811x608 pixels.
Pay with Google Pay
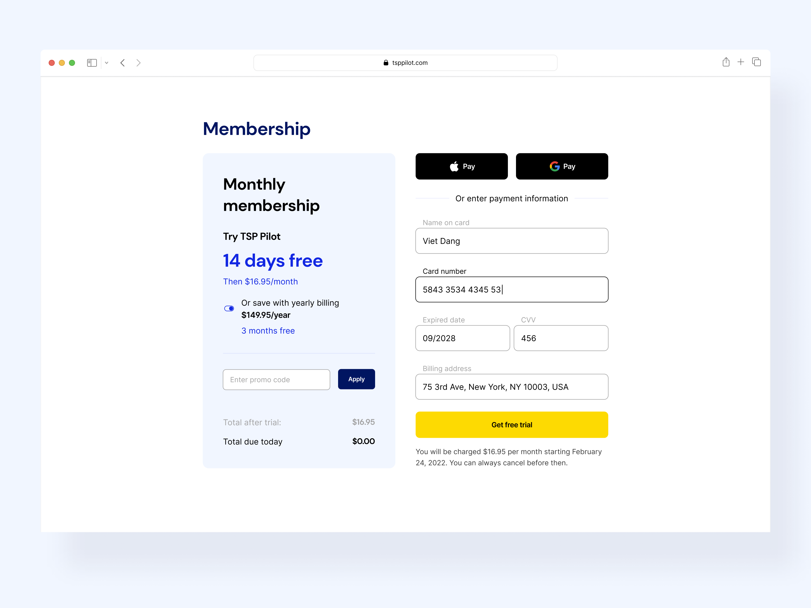tap(562, 166)
